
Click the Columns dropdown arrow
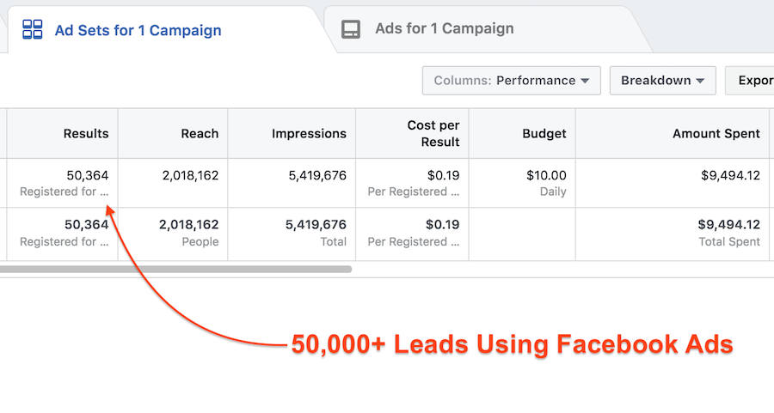click(585, 81)
